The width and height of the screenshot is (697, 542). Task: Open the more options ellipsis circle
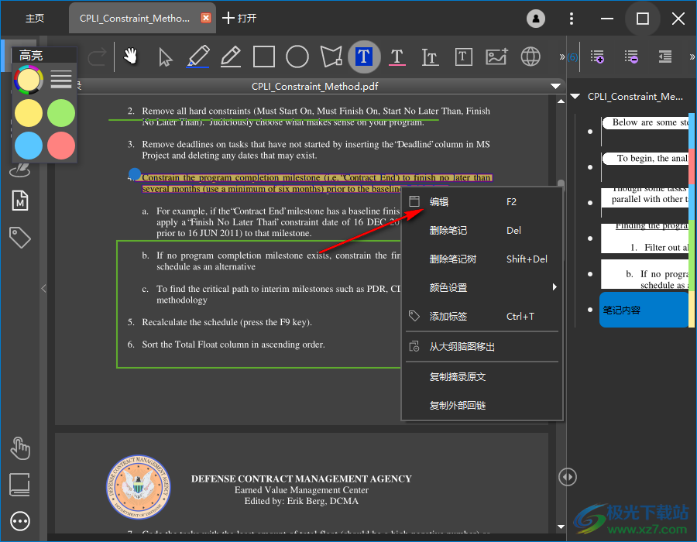pyautogui.click(x=20, y=521)
